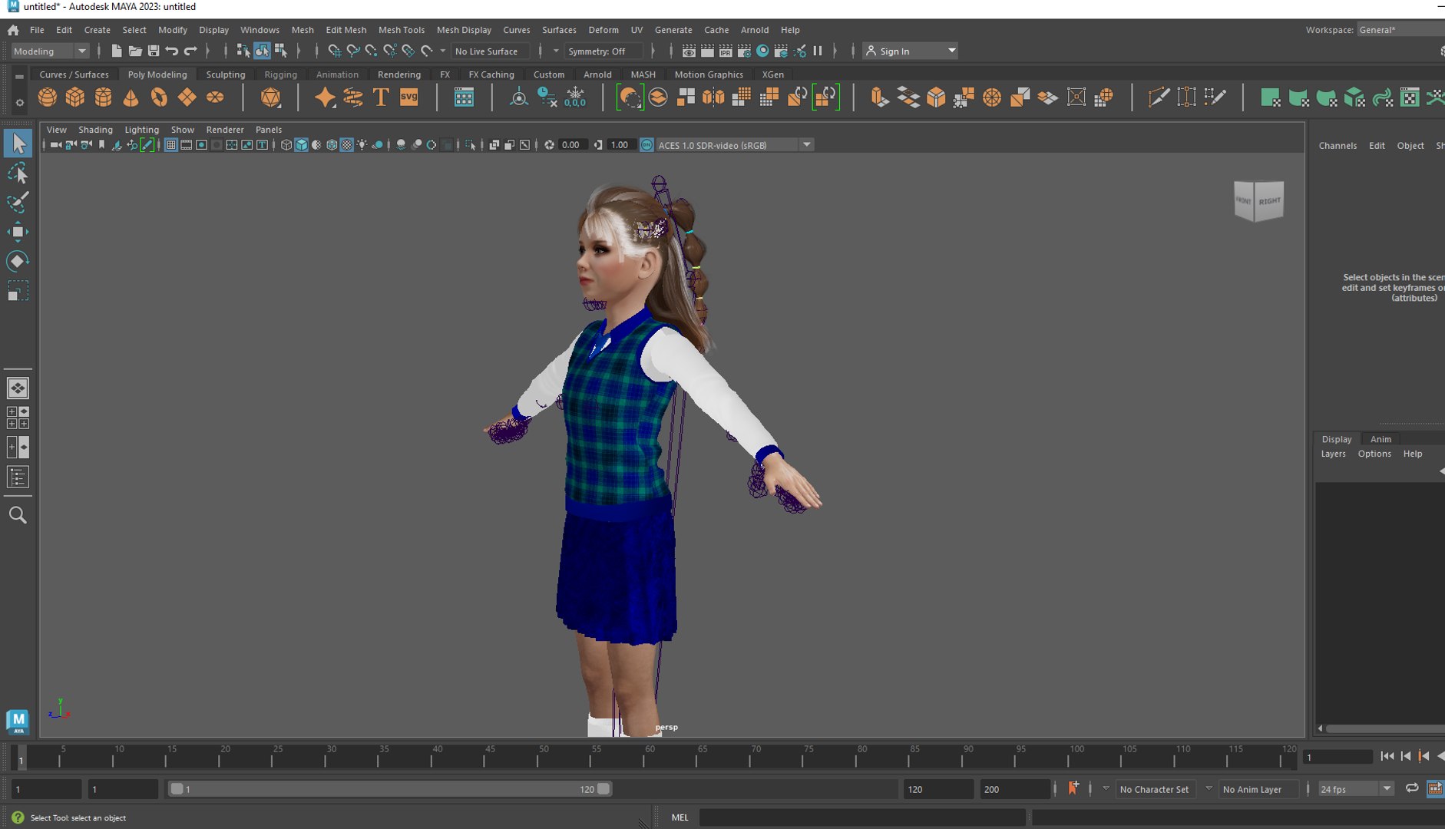
Task: Click the current frame field
Action: coord(1338,757)
